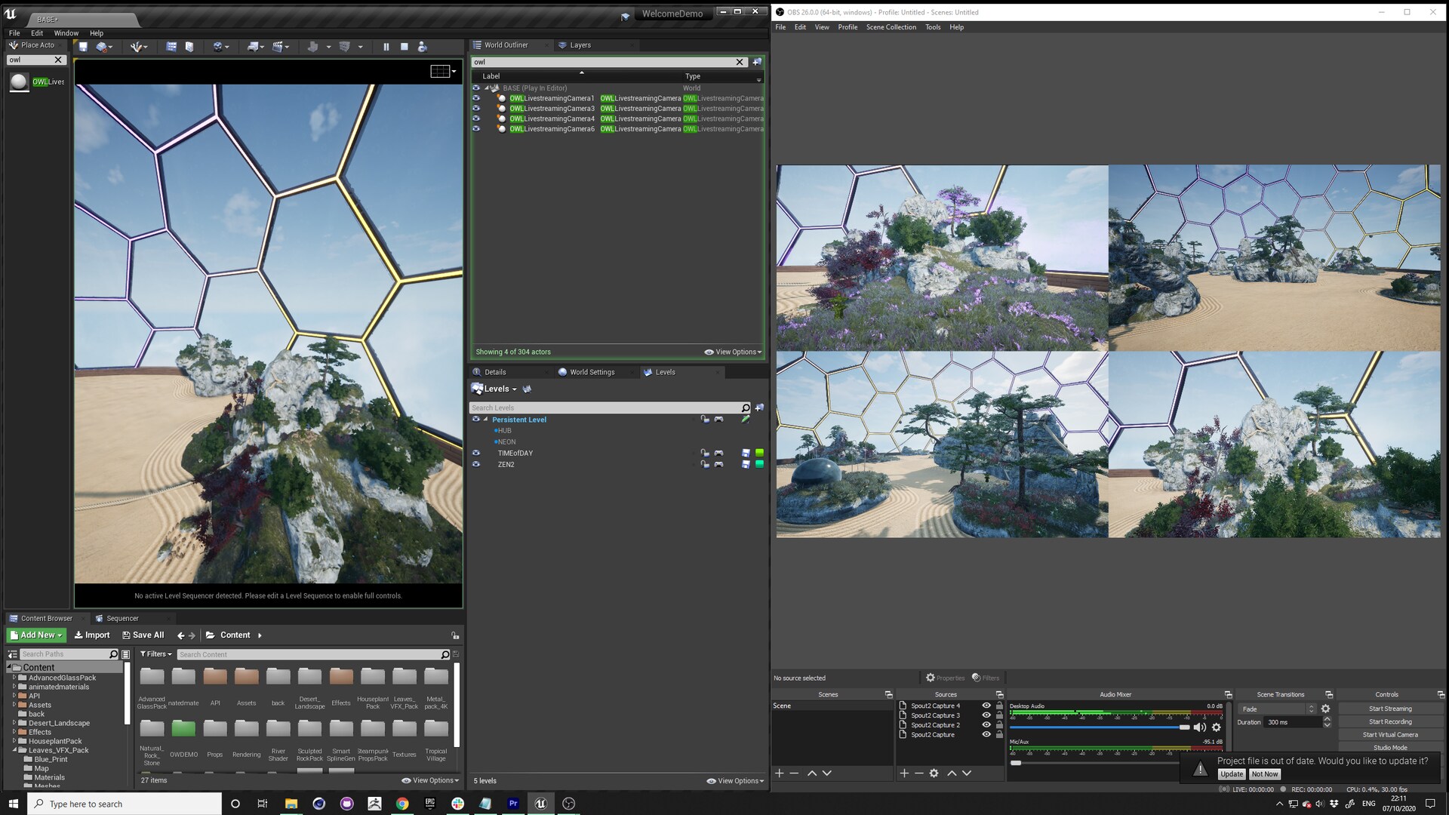
Task: Open Tools menu in OBS
Action: click(x=933, y=27)
